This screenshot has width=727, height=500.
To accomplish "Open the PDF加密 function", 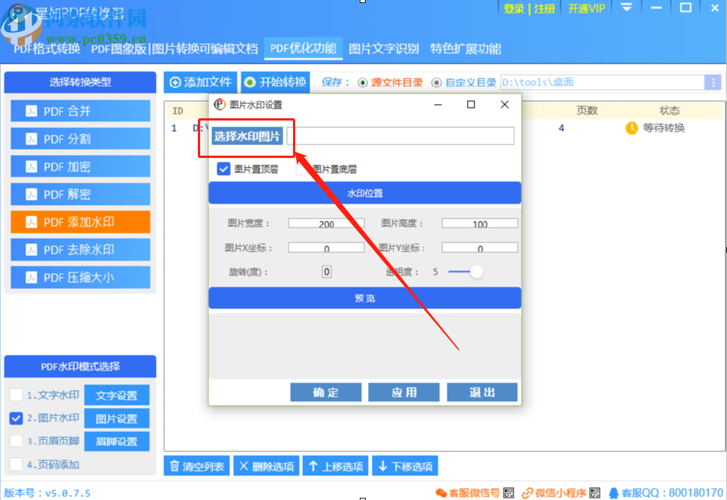I will coord(80,166).
